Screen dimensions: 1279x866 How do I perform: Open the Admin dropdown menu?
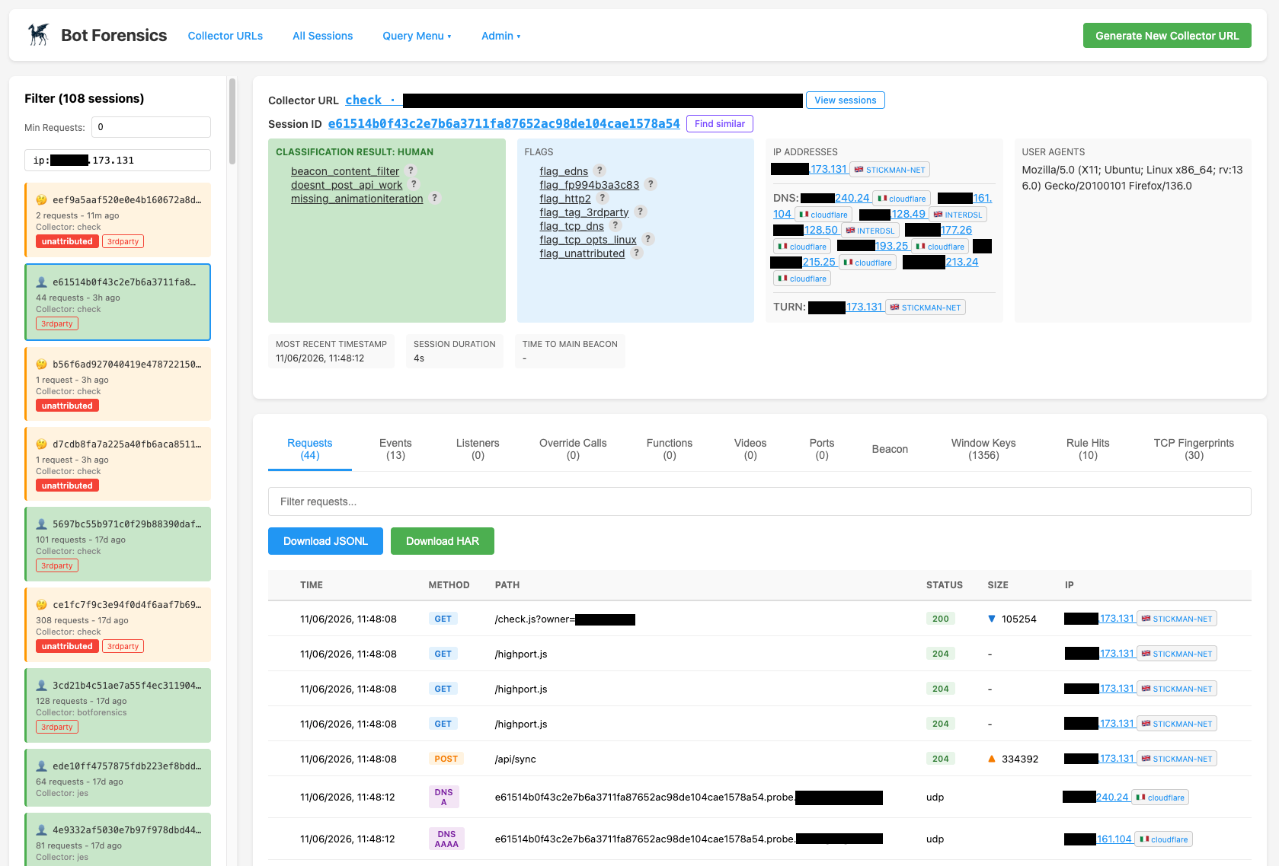click(500, 36)
